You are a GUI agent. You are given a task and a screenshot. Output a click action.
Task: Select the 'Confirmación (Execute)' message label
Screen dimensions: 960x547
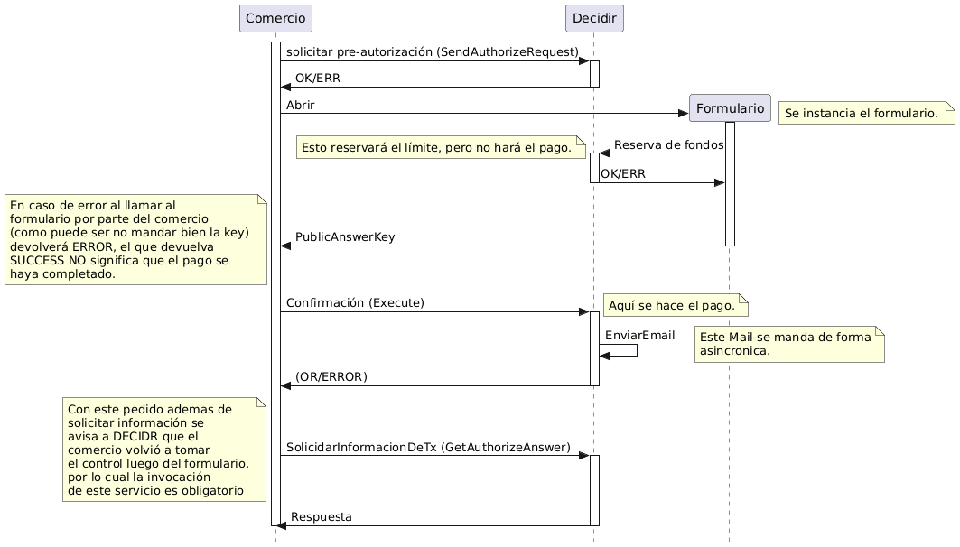coord(355,303)
